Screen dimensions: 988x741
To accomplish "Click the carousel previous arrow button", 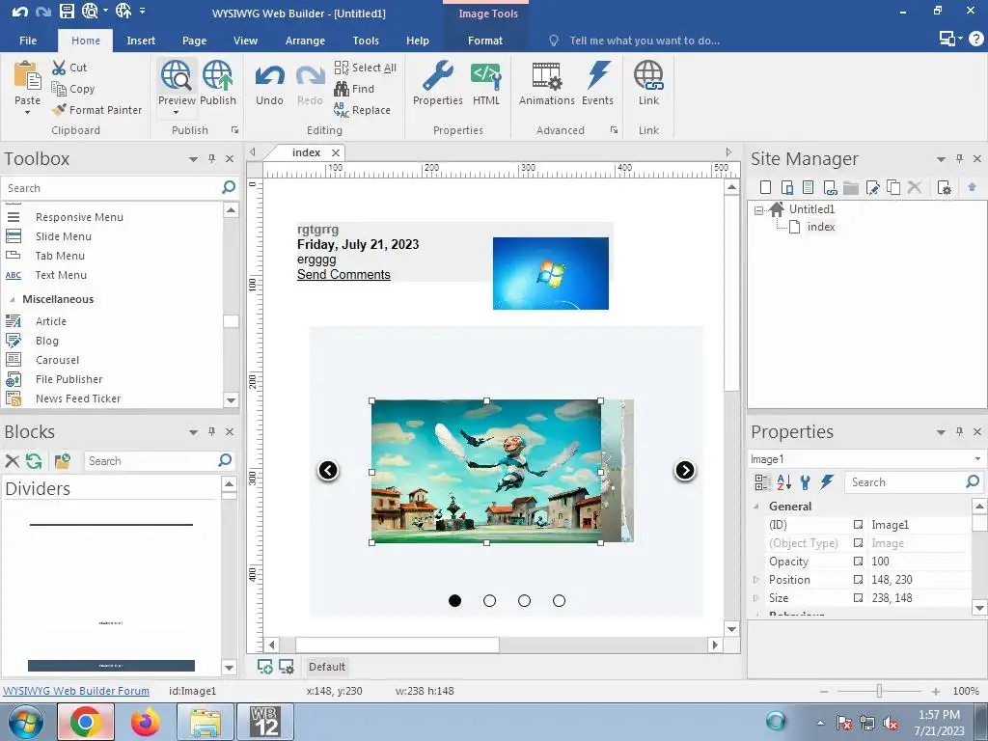I will [x=328, y=470].
